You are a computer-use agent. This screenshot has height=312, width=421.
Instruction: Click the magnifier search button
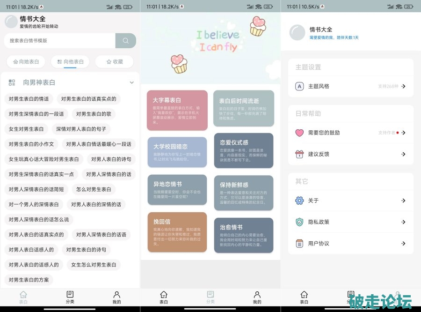click(125, 41)
